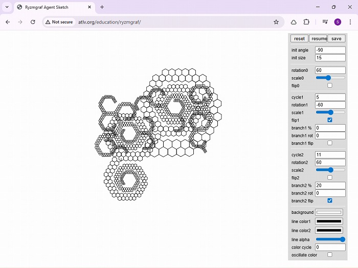Click the browser back arrow
This screenshot has height=268, width=358.
coord(8,22)
